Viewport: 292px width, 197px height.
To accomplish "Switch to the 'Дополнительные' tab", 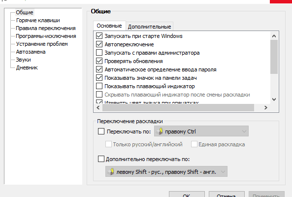I will (149, 27).
